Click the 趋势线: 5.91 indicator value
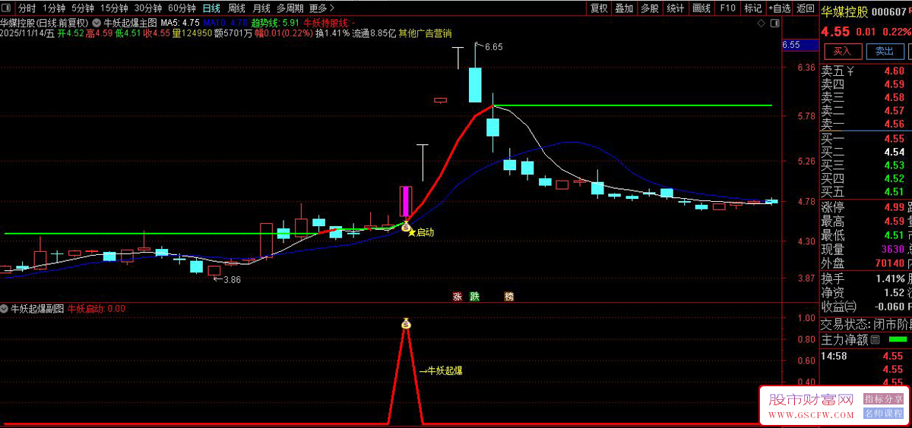The image size is (912, 428). click(x=275, y=23)
